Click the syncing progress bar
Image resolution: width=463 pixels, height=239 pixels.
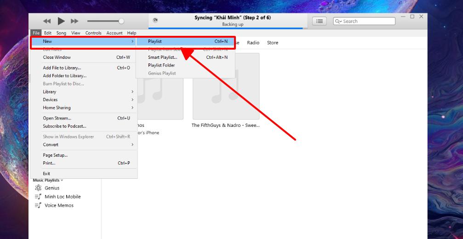(228, 28)
